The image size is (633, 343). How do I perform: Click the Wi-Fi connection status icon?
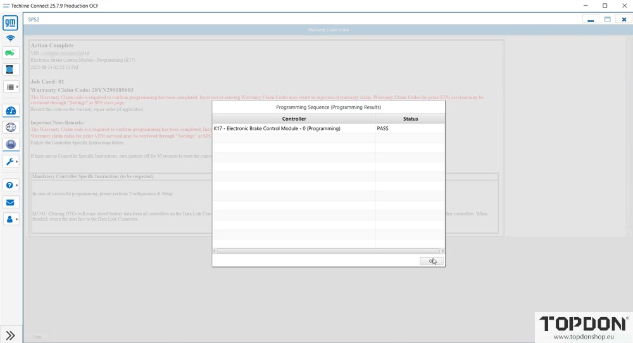tap(10, 39)
